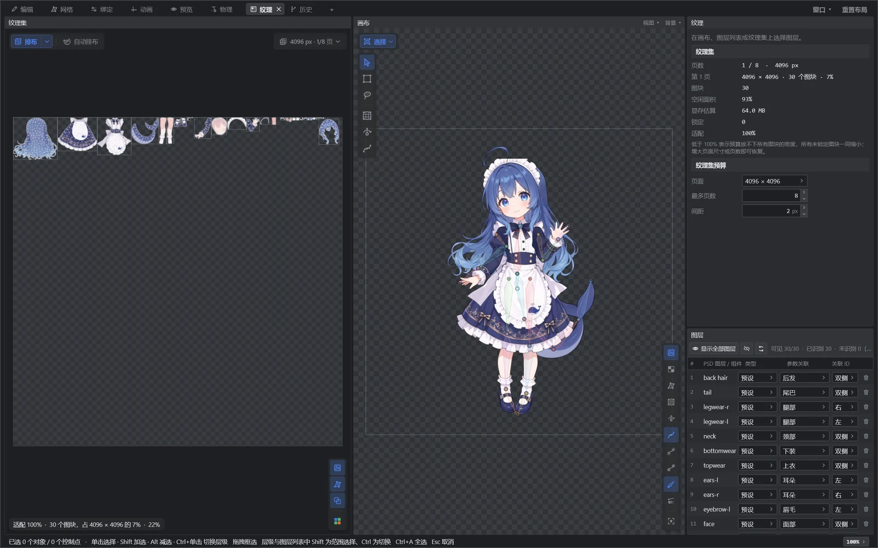Image resolution: width=878 pixels, height=548 pixels.
Task: Toggle focus frame icon at canvas overlay bottom
Action: [671, 521]
